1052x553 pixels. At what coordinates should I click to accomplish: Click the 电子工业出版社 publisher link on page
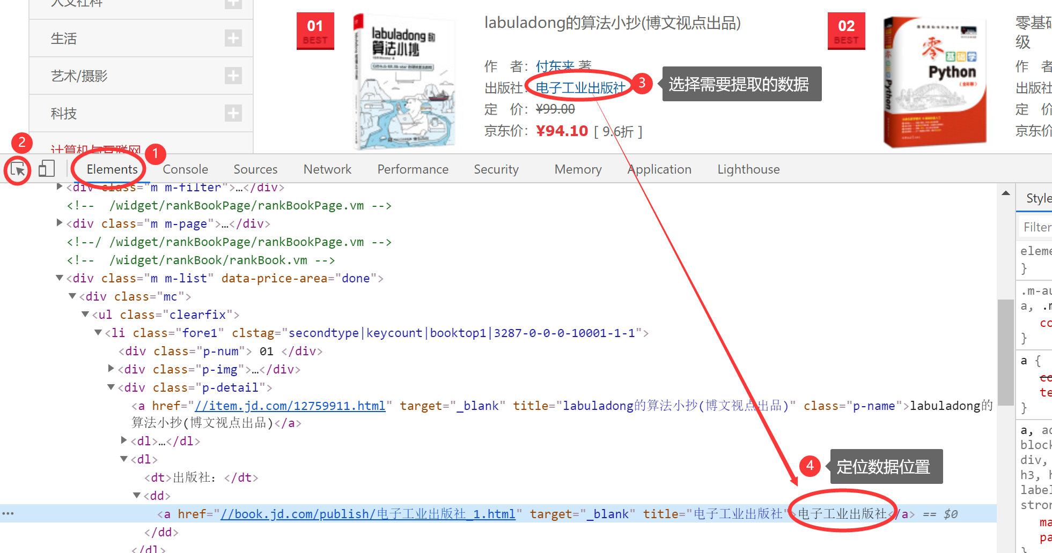point(580,87)
